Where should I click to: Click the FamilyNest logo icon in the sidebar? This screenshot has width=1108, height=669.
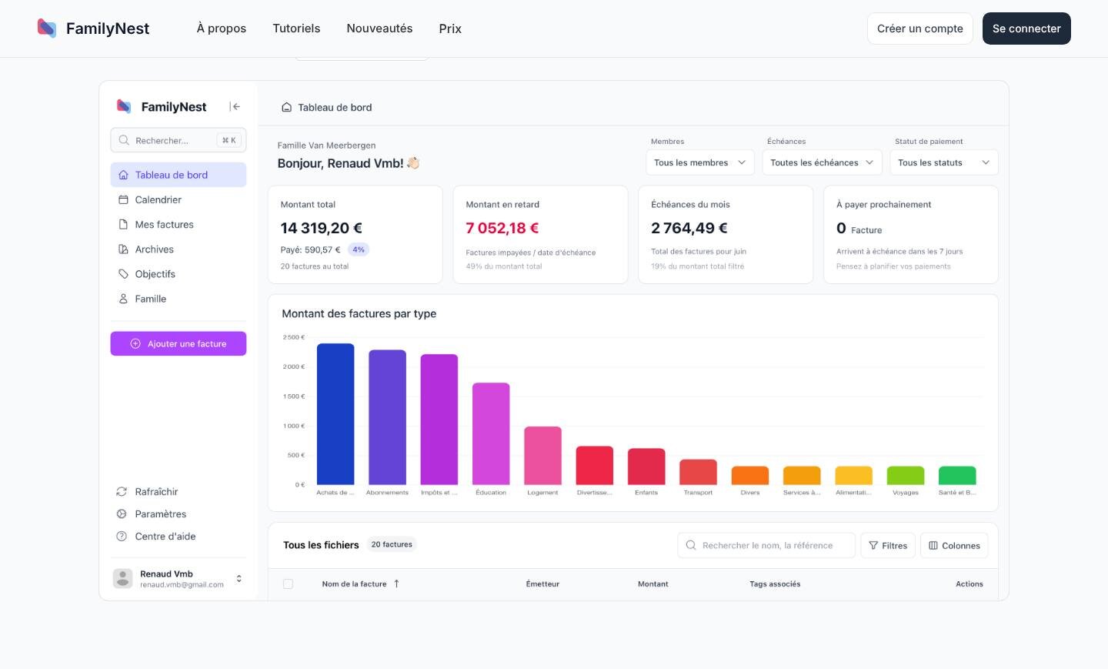pos(124,106)
